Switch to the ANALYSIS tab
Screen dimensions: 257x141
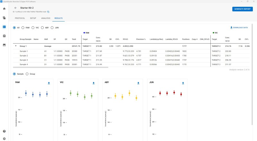46,18
